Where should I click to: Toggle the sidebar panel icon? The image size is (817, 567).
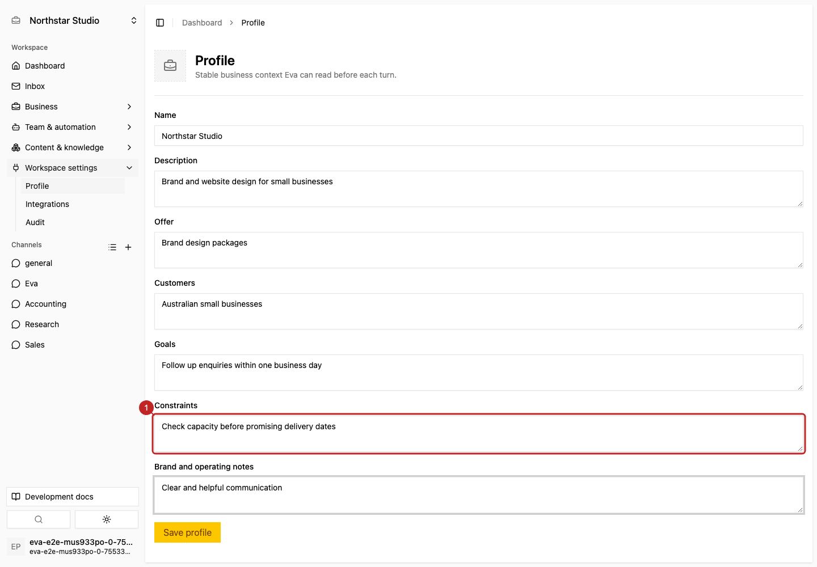[x=160, y=23]
